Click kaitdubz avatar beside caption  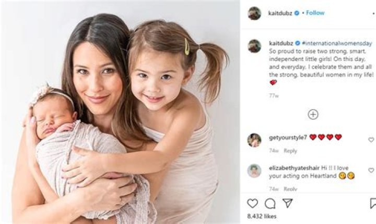254,46
